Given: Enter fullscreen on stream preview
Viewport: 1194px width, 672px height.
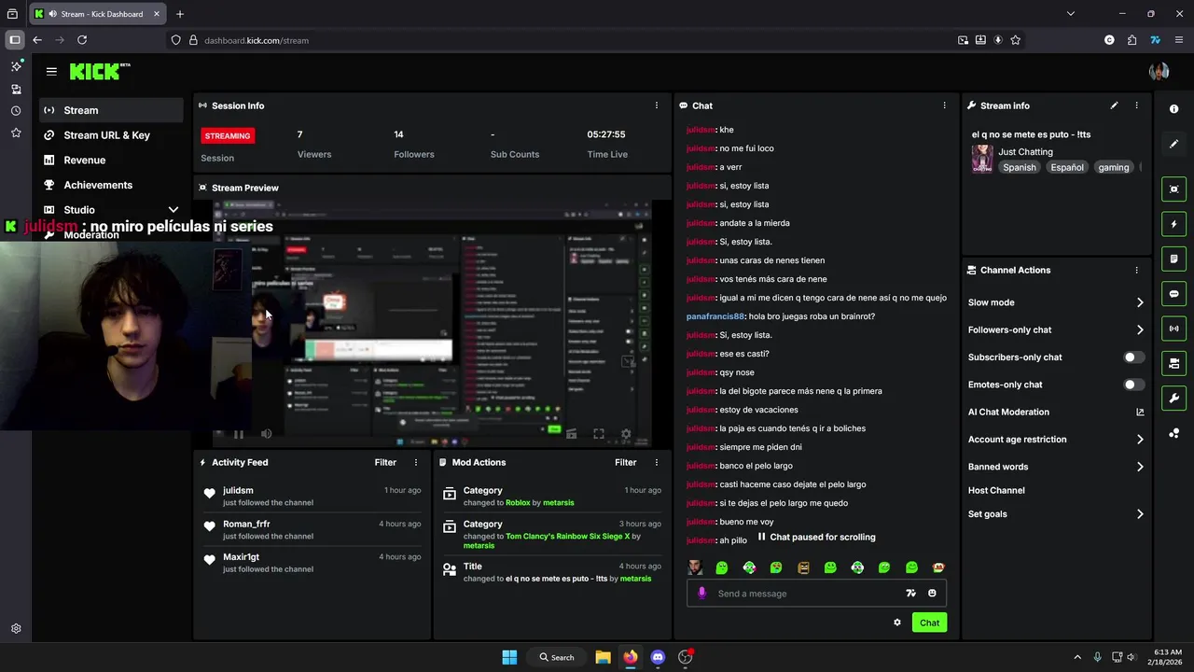Looking at the screenshot, I should 599,434.
